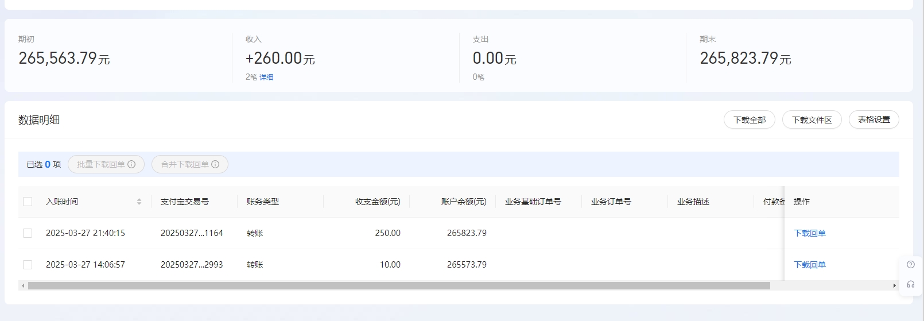Click 转账 type in the 21:40:15 row
The width and height of the screenshot is (924, 321).
[255, 233]
